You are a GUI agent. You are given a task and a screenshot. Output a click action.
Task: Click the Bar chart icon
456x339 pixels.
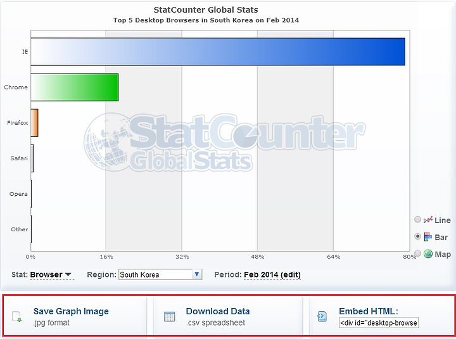(x=427, y=237)
